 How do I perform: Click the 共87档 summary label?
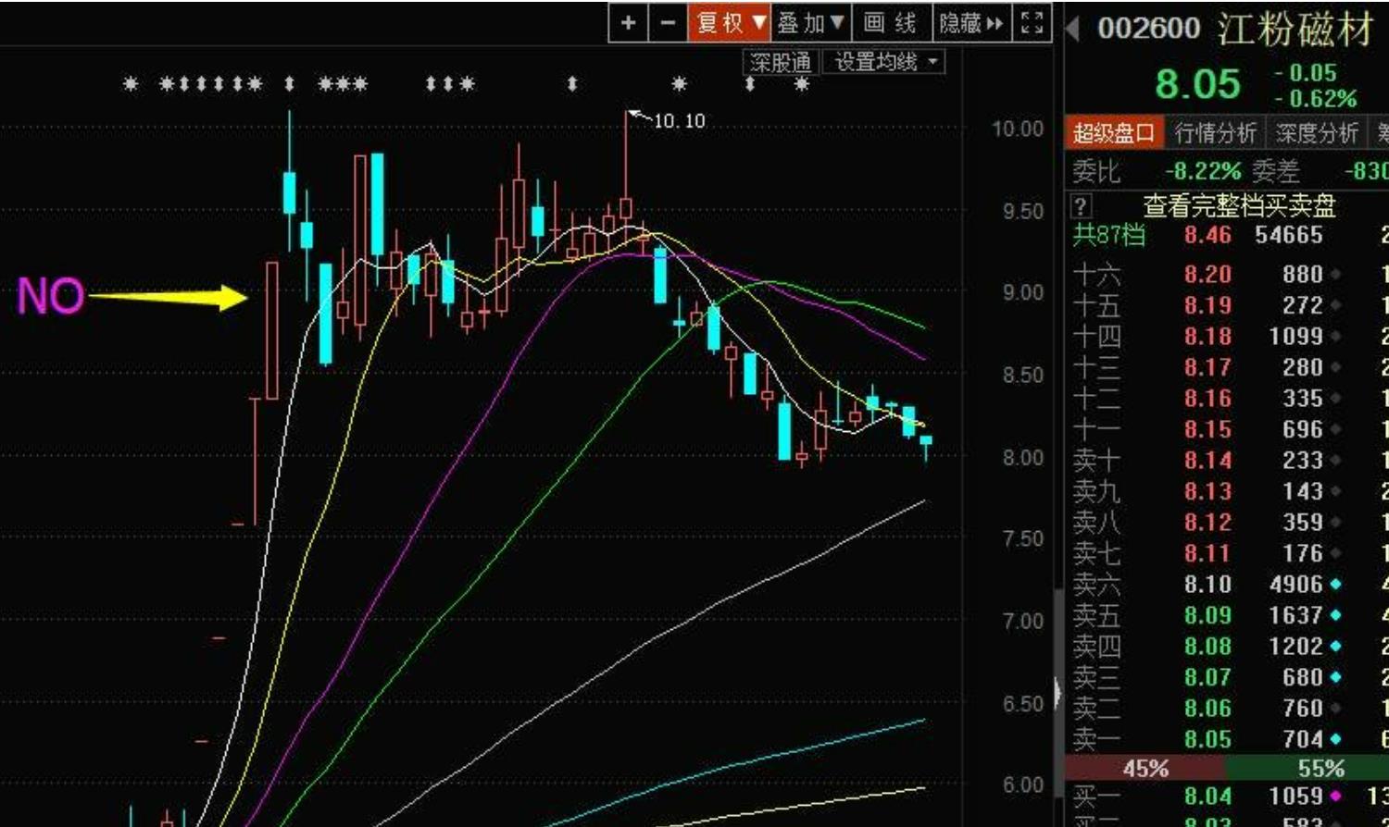(1108, 235)
